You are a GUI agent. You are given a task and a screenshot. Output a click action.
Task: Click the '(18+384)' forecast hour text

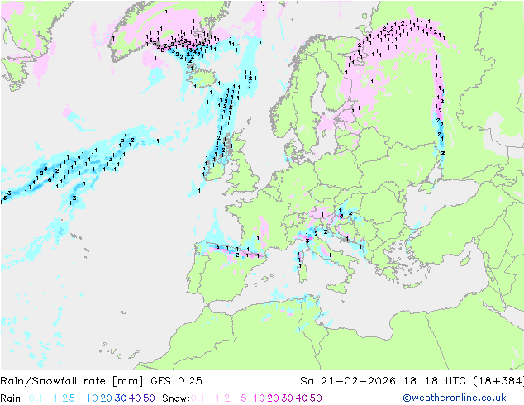coord(498,381)
